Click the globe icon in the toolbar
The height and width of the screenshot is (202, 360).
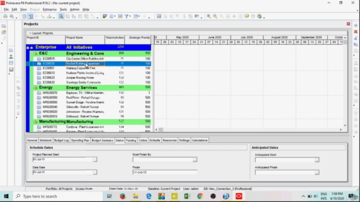pos(259,16)
